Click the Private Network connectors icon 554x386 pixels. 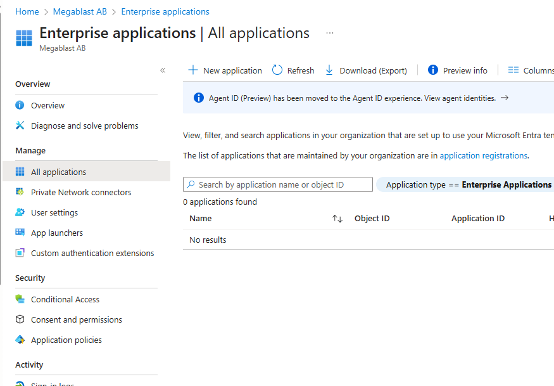coord(20,192)
